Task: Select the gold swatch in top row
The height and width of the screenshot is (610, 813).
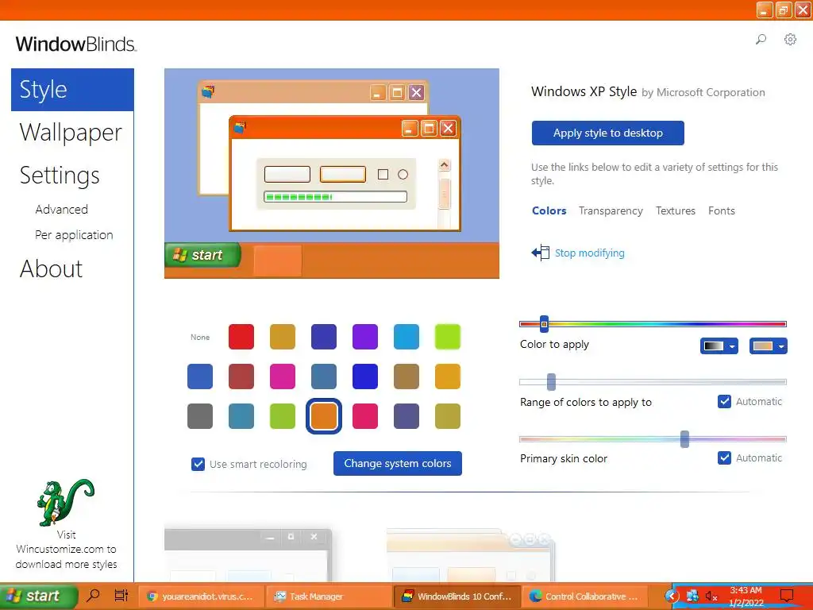Action: 283,337
